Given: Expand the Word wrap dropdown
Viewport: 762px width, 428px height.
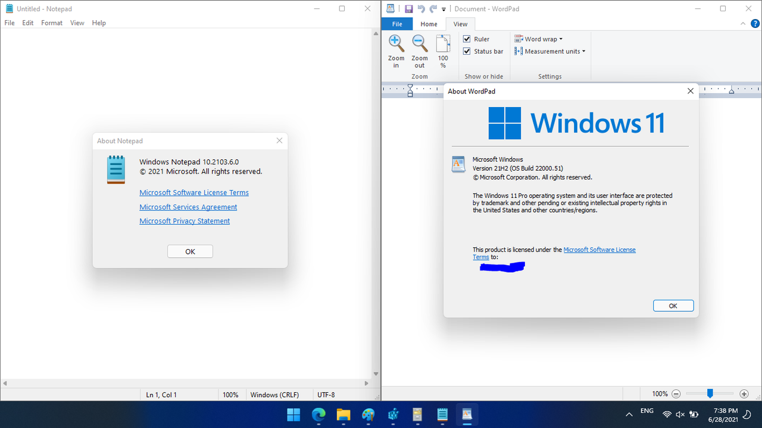Looking at the screenshot, I should point(539,39).
